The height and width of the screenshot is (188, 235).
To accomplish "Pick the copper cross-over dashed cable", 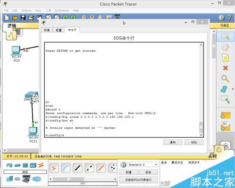I will point(89,168).
